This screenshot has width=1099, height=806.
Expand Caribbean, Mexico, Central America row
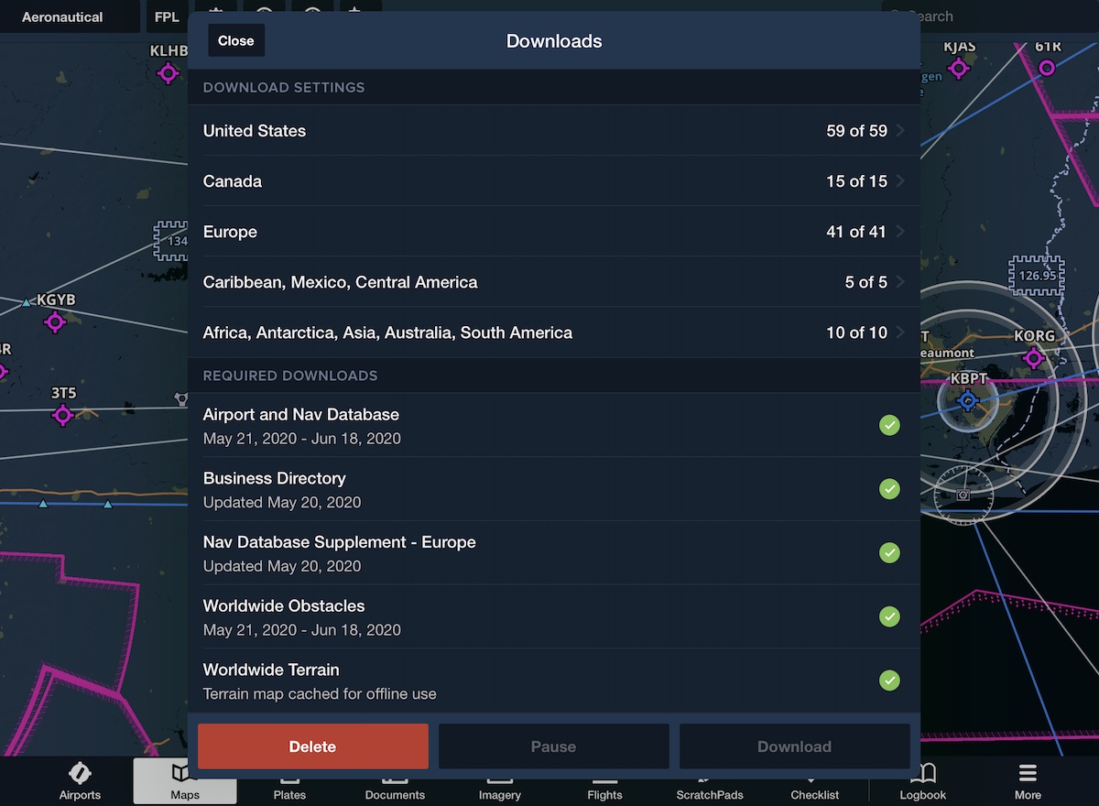[x=553, y=282]
